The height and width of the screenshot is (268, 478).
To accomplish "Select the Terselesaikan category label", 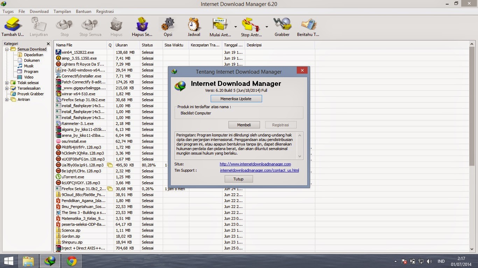I will click(29, 88).
